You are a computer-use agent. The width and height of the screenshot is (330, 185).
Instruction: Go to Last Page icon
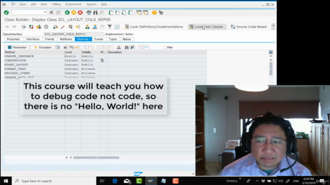pyautogui.click(x=130, y=12)
